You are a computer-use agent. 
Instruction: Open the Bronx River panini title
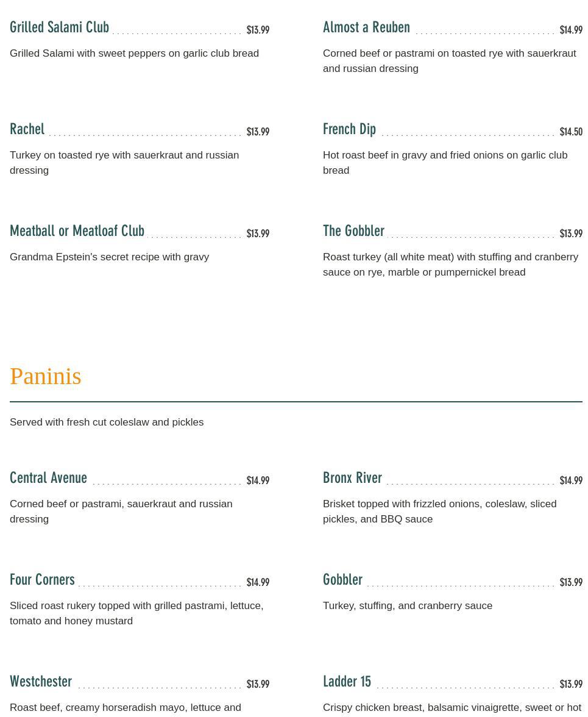coord(352,478)
